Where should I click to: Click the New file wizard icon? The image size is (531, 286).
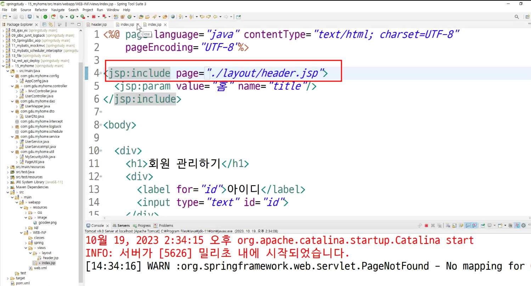tap(5, 17)
